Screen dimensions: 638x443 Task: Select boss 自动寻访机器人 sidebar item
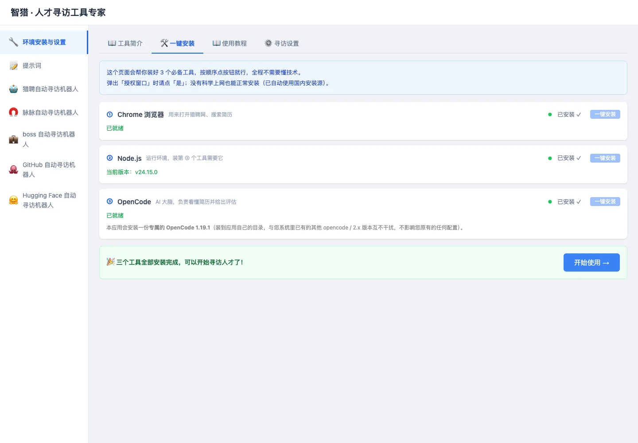coord(44,140)
